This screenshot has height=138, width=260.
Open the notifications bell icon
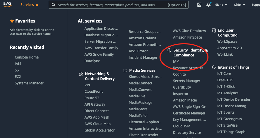tap(208, 5)
